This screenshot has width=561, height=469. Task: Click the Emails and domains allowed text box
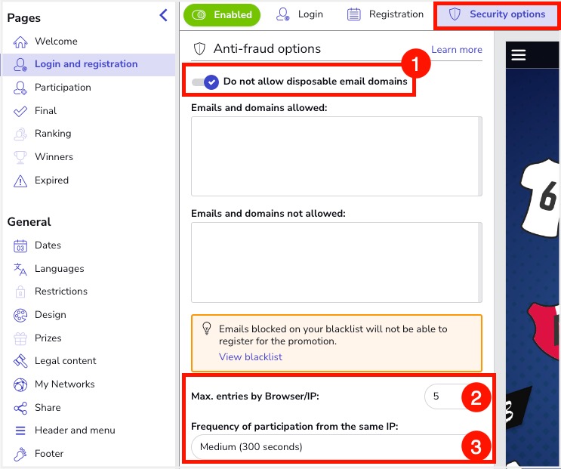pyautogui.click(x=336, y=156)
